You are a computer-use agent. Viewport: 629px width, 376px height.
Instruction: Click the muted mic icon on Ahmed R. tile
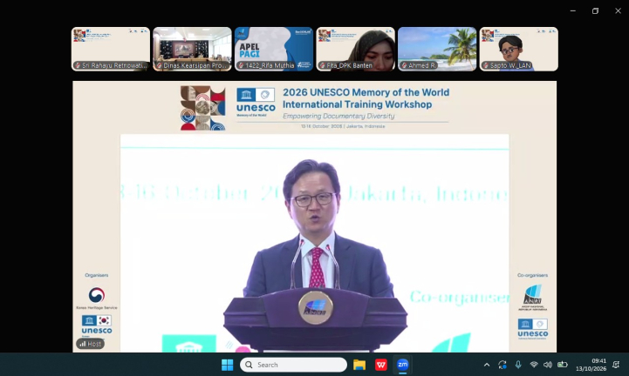pos(404,65)
